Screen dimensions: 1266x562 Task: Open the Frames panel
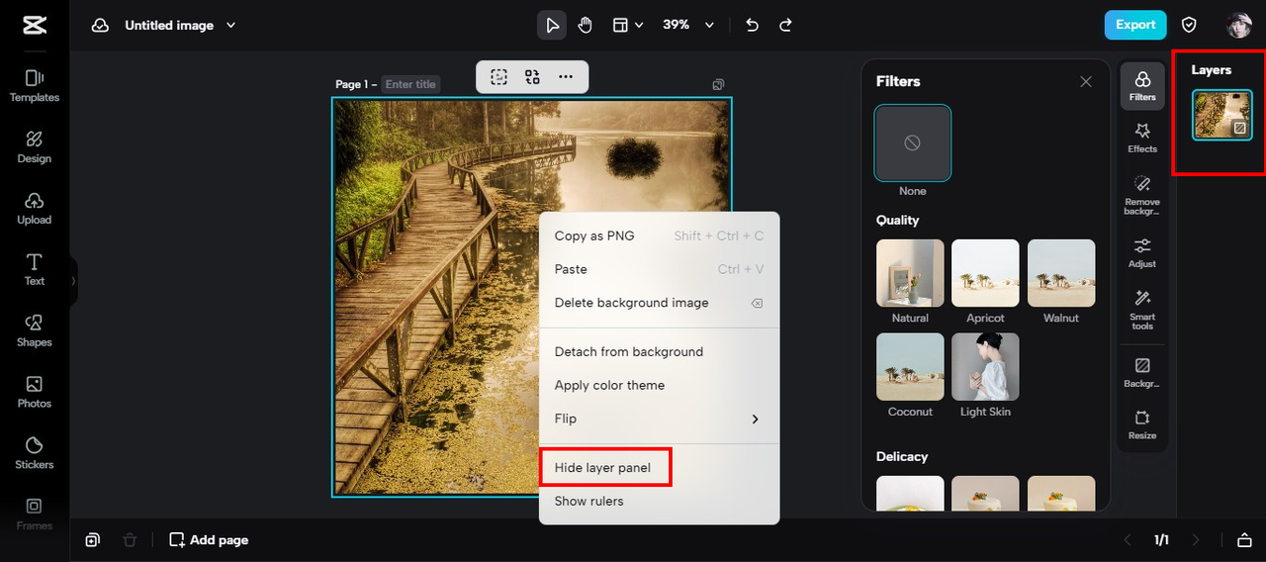pos(35,514)
